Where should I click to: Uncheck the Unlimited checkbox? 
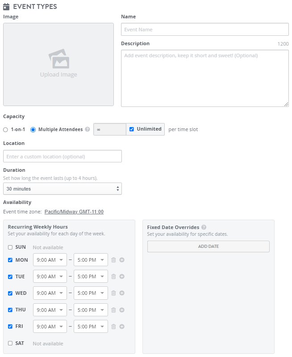click(132, 129)
